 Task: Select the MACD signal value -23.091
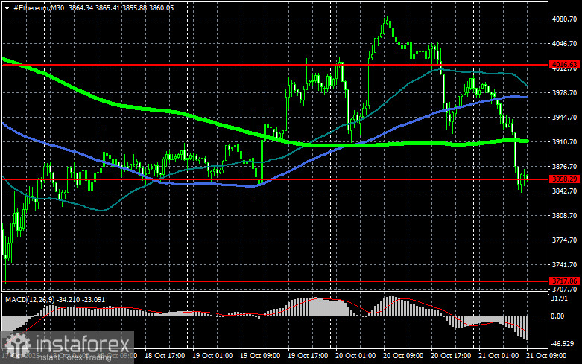pyautogui.click(x=93, y=299)
